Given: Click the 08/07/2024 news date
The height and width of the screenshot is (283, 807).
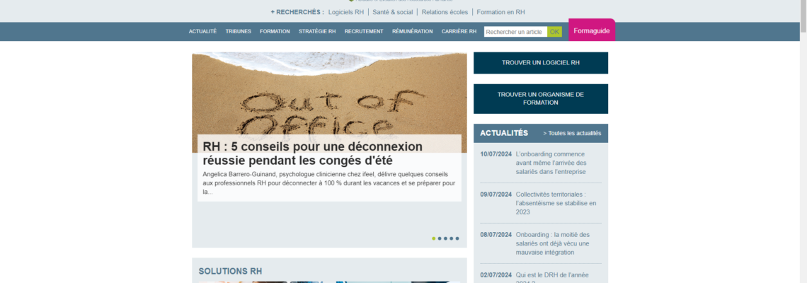Looking at the screenshot, I should pos(496,235).
